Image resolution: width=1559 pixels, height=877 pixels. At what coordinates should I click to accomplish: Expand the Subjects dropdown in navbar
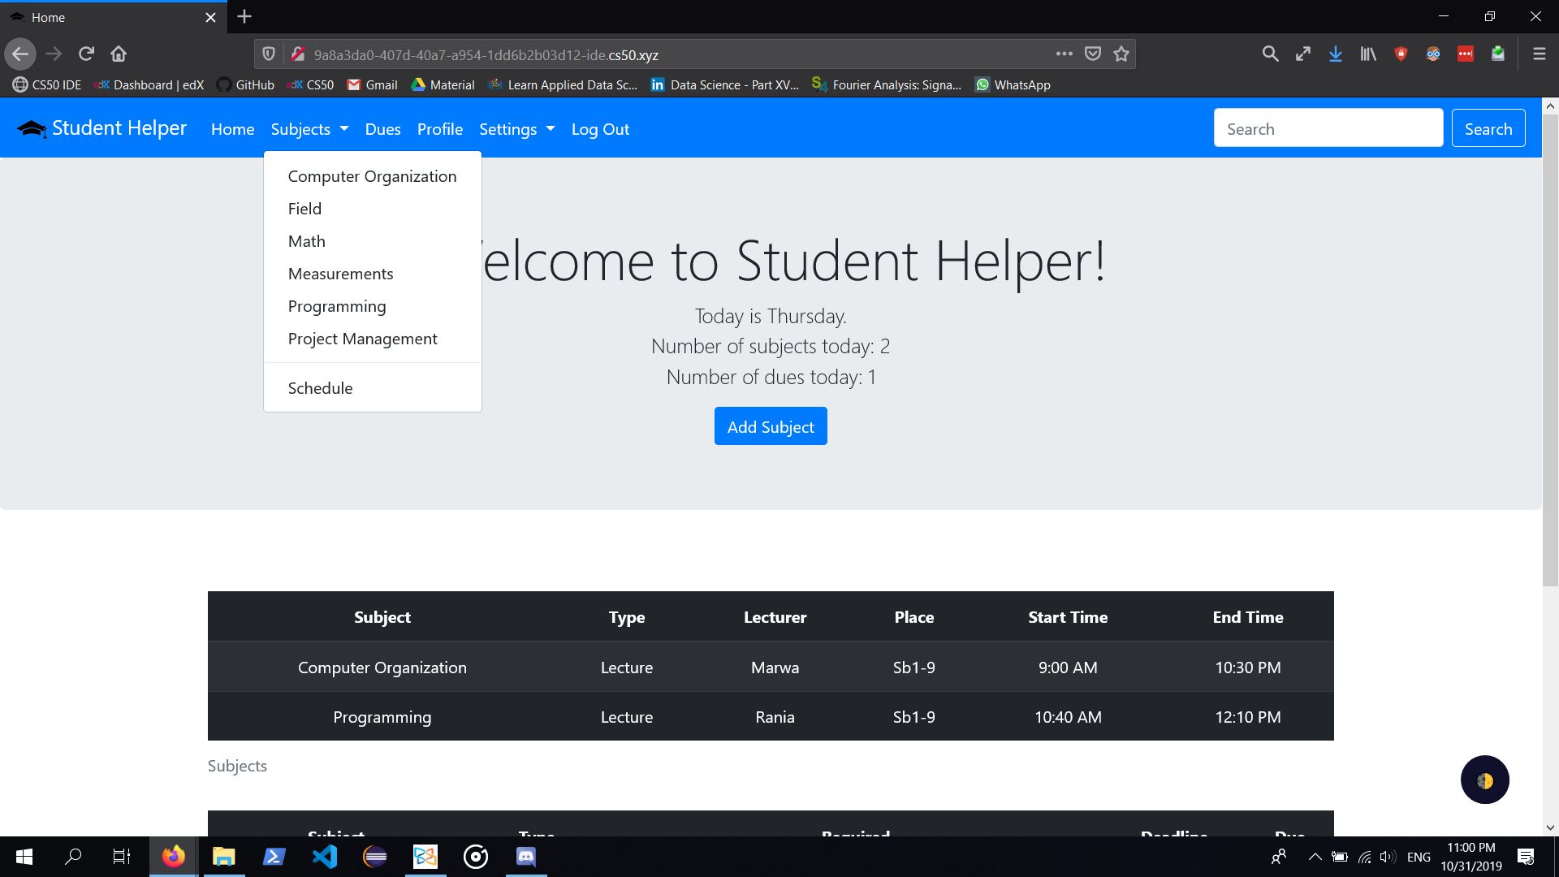309,129
